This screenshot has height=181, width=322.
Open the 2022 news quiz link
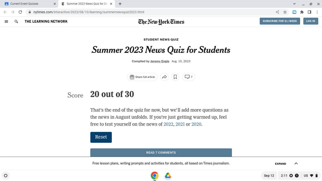(x=168, y=124)
